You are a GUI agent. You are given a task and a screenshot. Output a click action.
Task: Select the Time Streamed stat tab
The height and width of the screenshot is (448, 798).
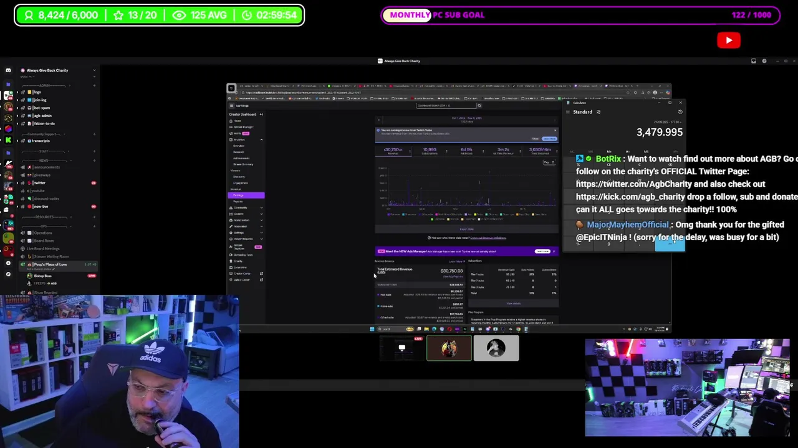(x=540, y=151)
